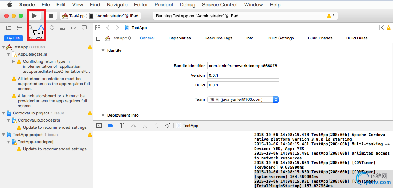Screen dimensions: 393x188
Task: Select the TestApp scheme
Action: tap(73, 16)
